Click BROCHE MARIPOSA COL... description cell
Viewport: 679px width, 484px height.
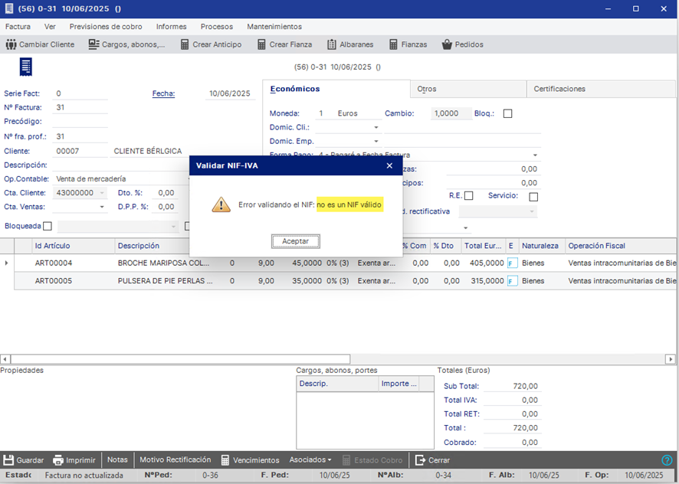point(164,263)
